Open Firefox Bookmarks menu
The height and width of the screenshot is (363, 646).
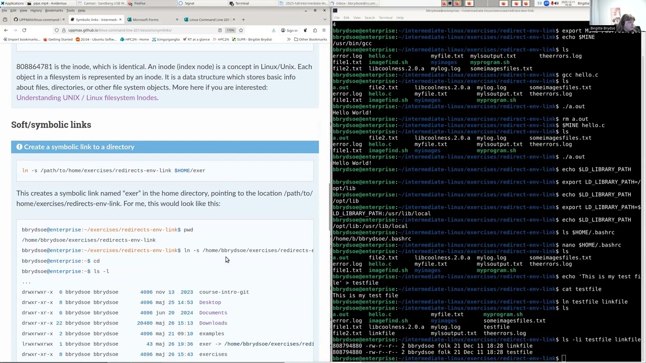click(54, 11)
